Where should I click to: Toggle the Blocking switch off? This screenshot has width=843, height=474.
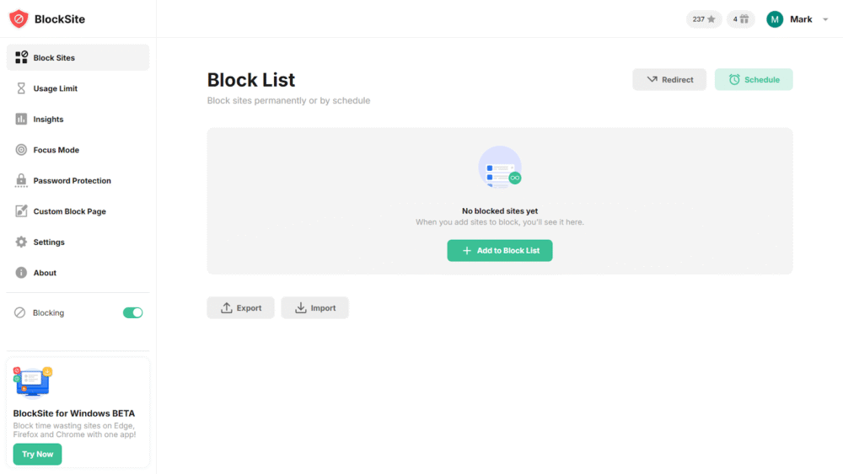(133, 313)
